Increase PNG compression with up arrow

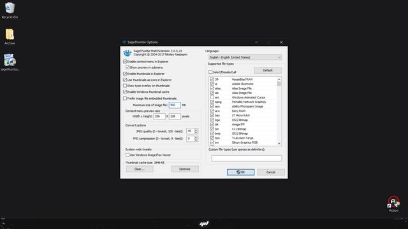(196, 137)
